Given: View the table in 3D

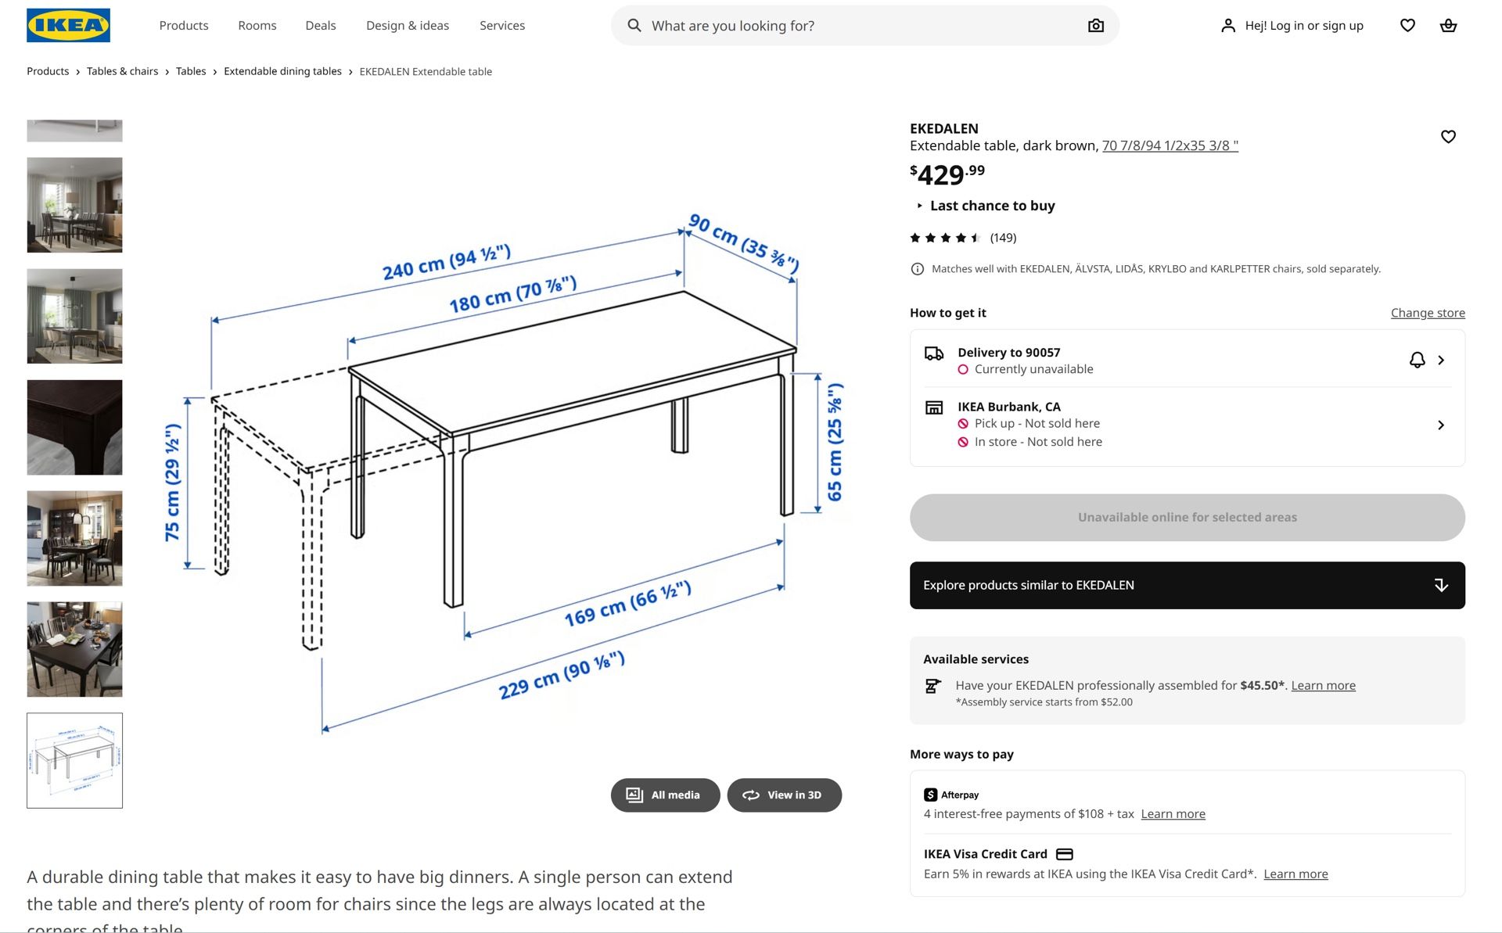Looking at the screenshot, I should [x=784, y=795].
